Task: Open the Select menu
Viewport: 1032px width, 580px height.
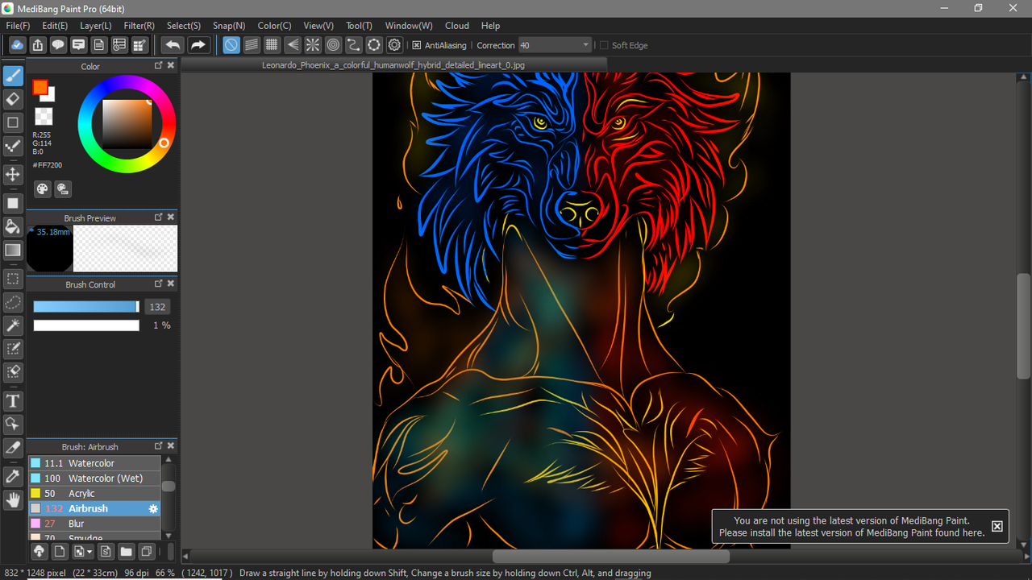Action: click(184, 26)
